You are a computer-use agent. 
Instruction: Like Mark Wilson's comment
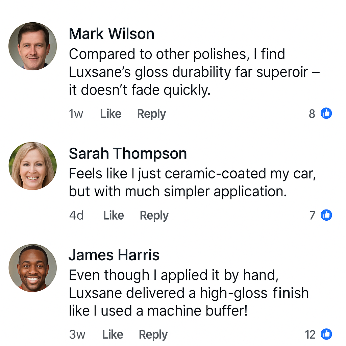point(110,114)
